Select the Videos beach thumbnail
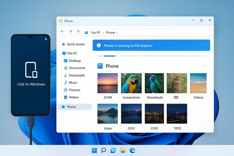The height and width of the screenshot is (156, 234). [198, 83]
